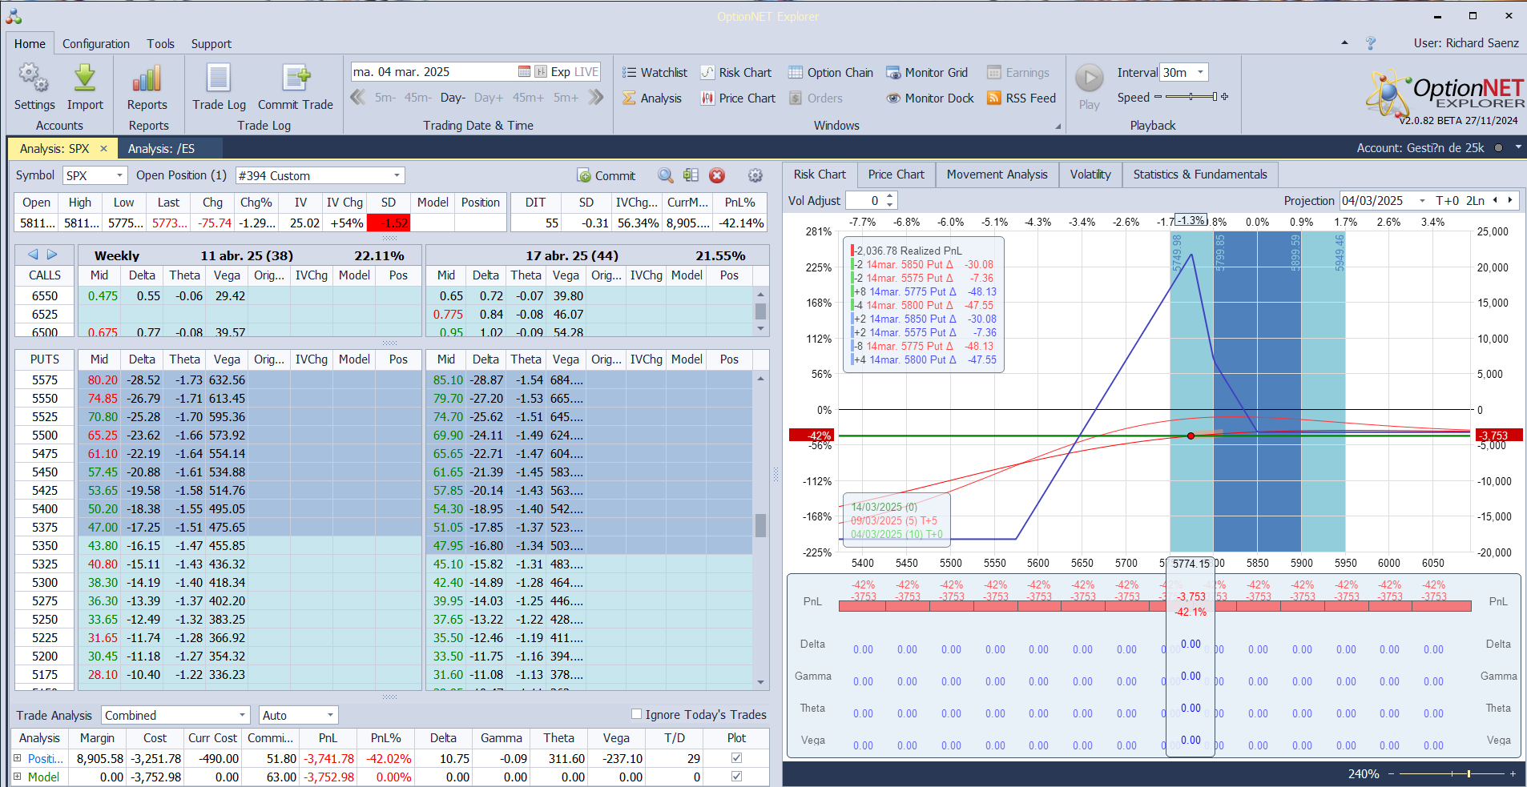Click the trading date input field
This screenshot has width=1527, height=787.
pyautogui.click(x=433, y=72)
